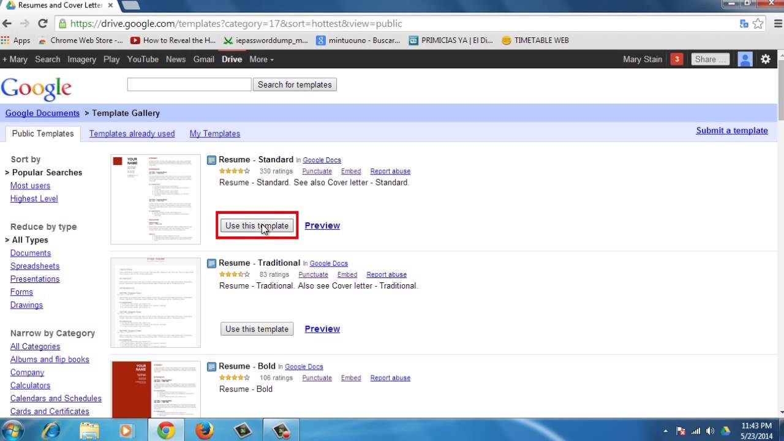This screenshot has height=441, width=784.
Task: Click Submit a template link
Action: [x=732, y=130]
